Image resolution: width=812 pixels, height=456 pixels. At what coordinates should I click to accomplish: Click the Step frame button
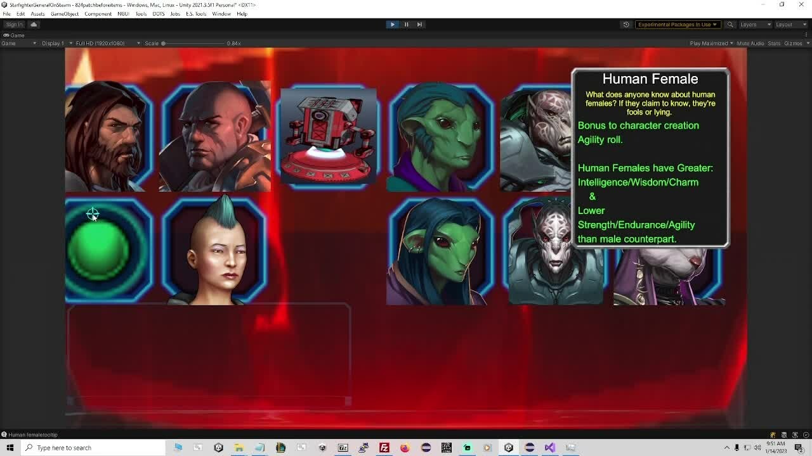click(x=419, y=25)
